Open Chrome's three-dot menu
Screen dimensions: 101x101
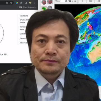(x=35, y=3)
